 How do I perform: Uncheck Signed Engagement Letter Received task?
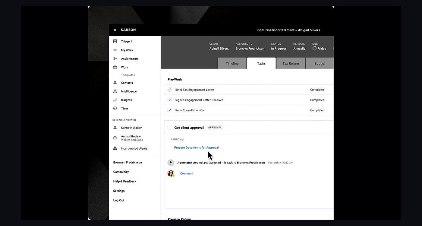170,100
